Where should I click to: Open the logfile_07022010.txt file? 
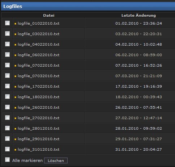pos(39,65)
